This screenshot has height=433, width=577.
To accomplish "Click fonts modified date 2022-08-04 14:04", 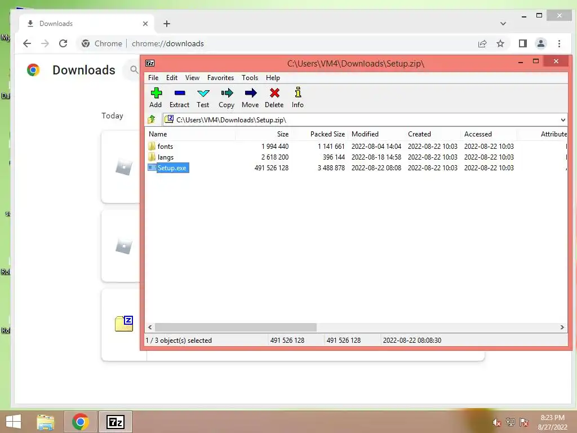I will (376, 146).
